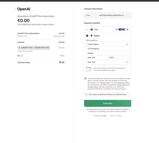Open the United States country dropdown
The width and height of the screenshot is (159, 143).
pos(108,44)
